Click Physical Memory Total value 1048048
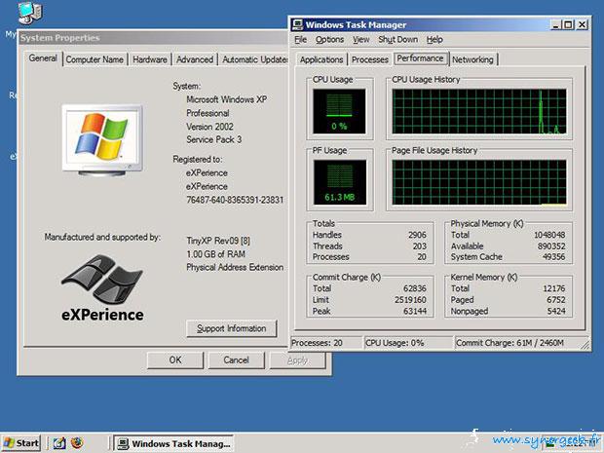 click(549, 235)
